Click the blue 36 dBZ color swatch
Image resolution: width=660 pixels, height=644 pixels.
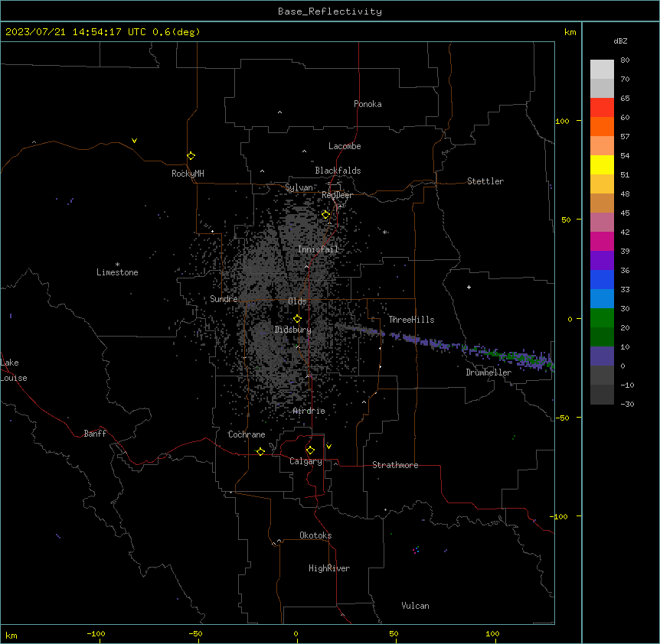click(602, 279)
